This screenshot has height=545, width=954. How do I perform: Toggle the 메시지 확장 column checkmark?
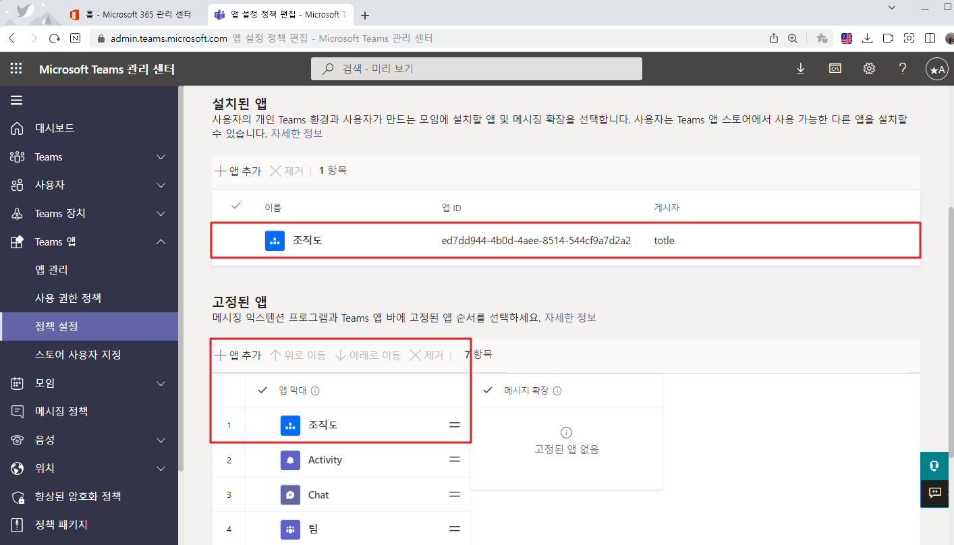488,391
